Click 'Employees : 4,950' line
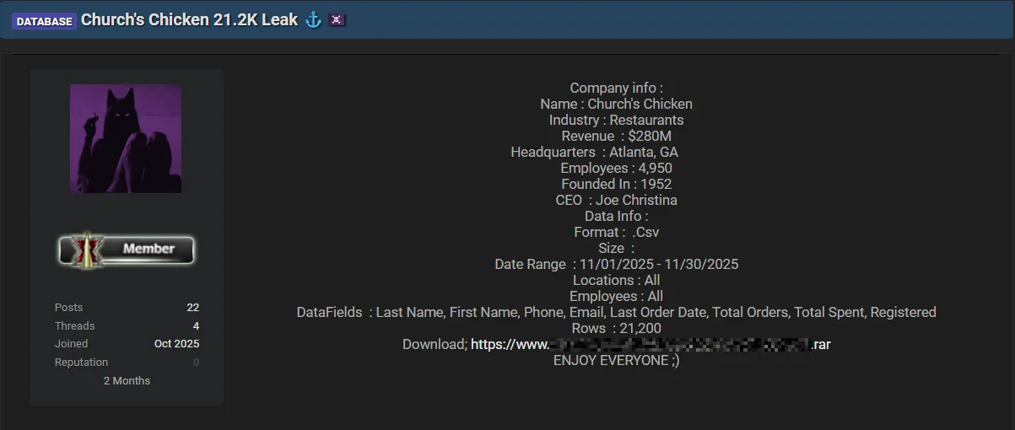1015x430 pixels. tap(617, 168)
